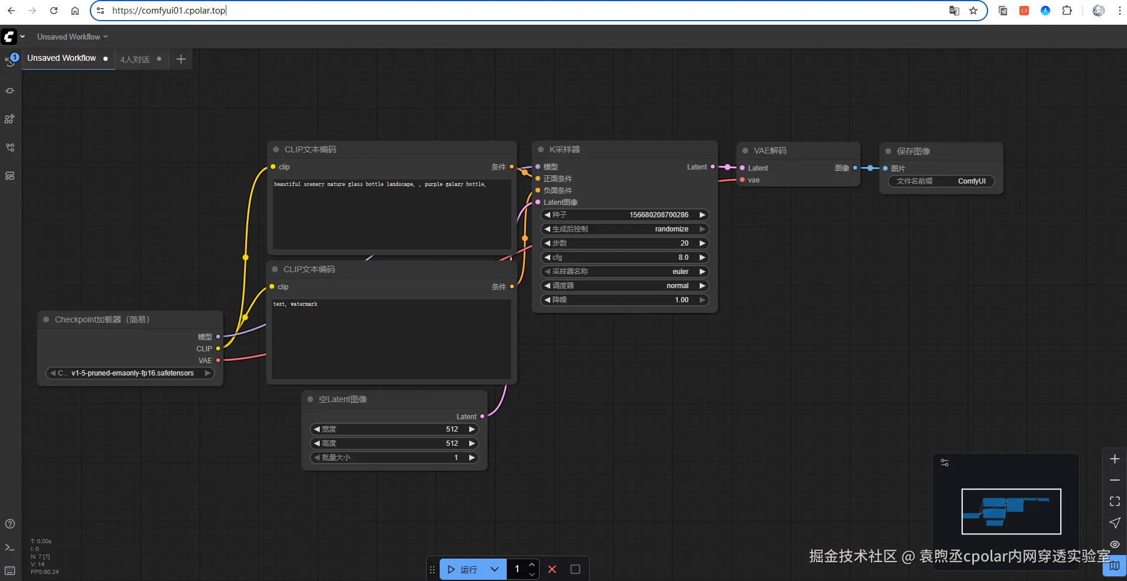
Task: Adjust the 高度 512 slider field
Action: [394, 443]
